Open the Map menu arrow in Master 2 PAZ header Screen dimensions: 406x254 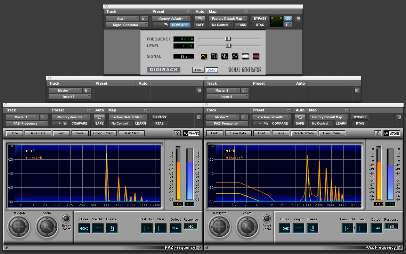tap(346, 110)
